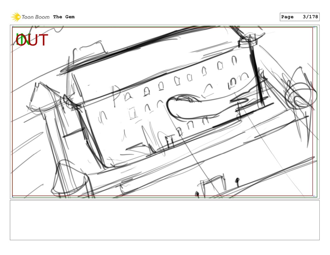Viewport: 330px width, 255px height.
Task: Click the Toon Boom sunburst logo
Action: (16, 17)
